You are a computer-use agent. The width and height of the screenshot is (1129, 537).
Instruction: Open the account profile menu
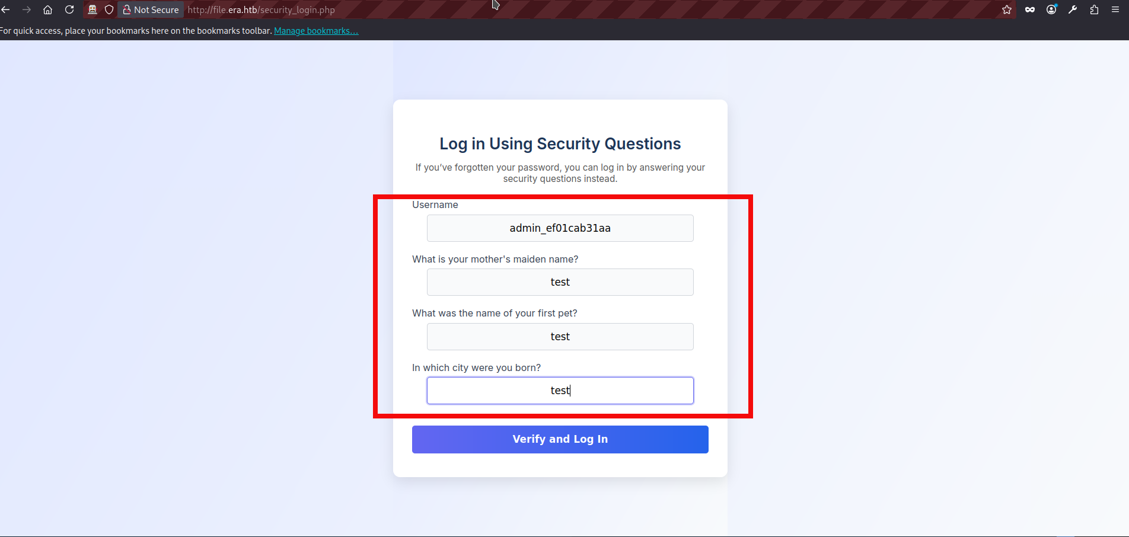tap(1051, 9)
